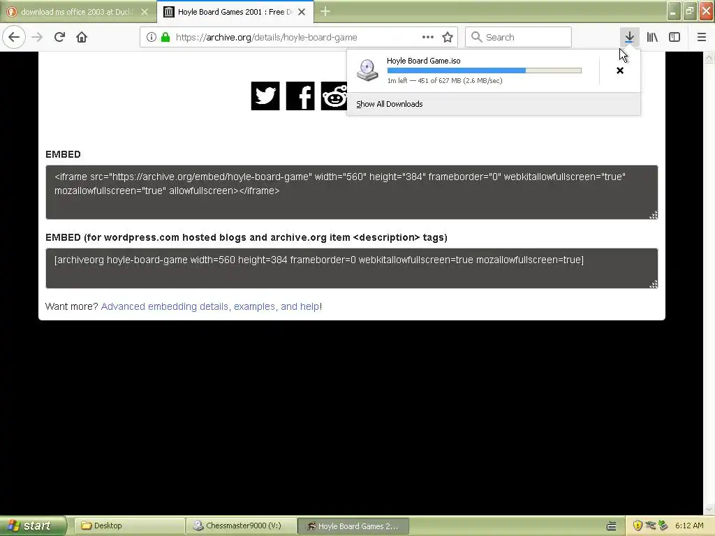715x536 pixels.
Task: Open the Firefox home page
Action: 82,37
